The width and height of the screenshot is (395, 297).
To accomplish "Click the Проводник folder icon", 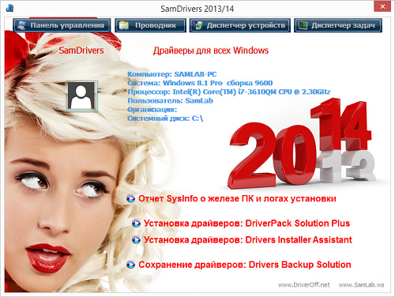I will 124,25.
